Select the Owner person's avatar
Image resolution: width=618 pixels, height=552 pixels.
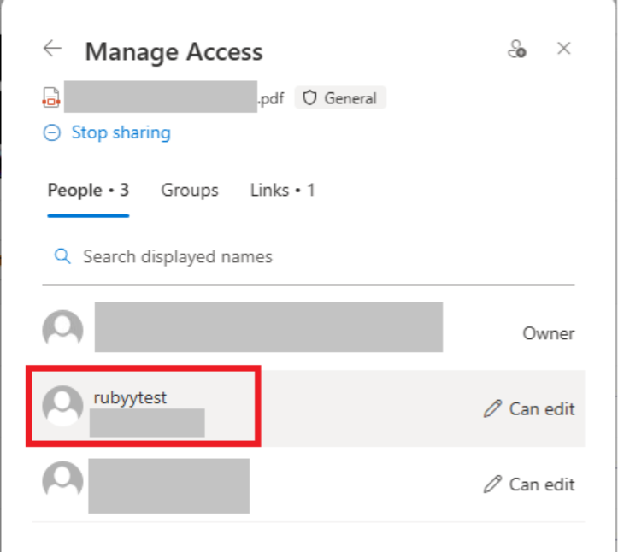(62, 329)
